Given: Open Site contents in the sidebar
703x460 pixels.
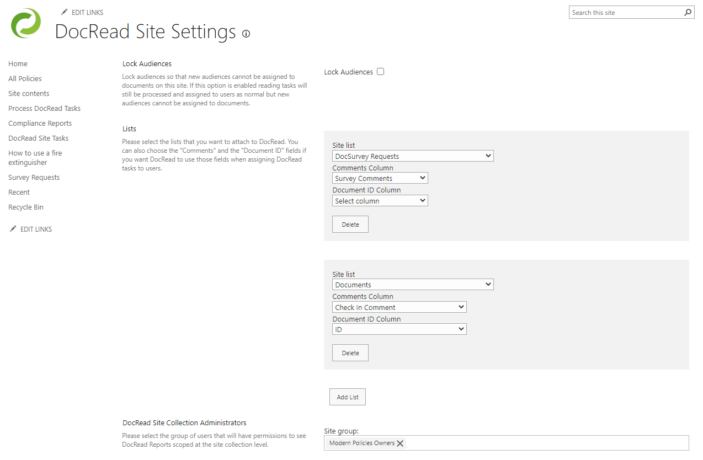Looking at the screenshot, I should point(29,94).
